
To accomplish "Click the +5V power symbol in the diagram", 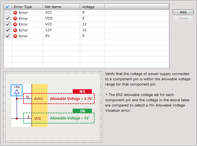I will pos(17,90).
